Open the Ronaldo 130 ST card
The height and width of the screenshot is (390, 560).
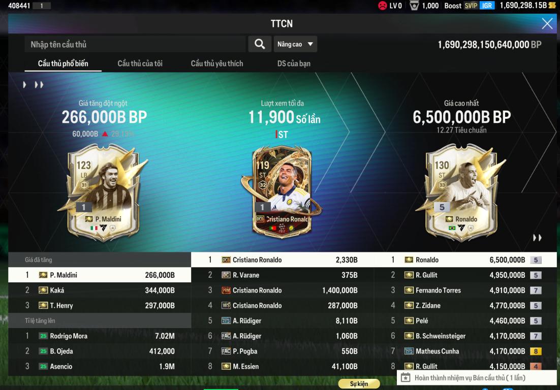(x=461, y=192)
